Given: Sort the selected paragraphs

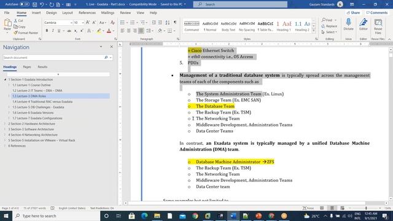Looking at the screenshot, I should coord(168,23).
